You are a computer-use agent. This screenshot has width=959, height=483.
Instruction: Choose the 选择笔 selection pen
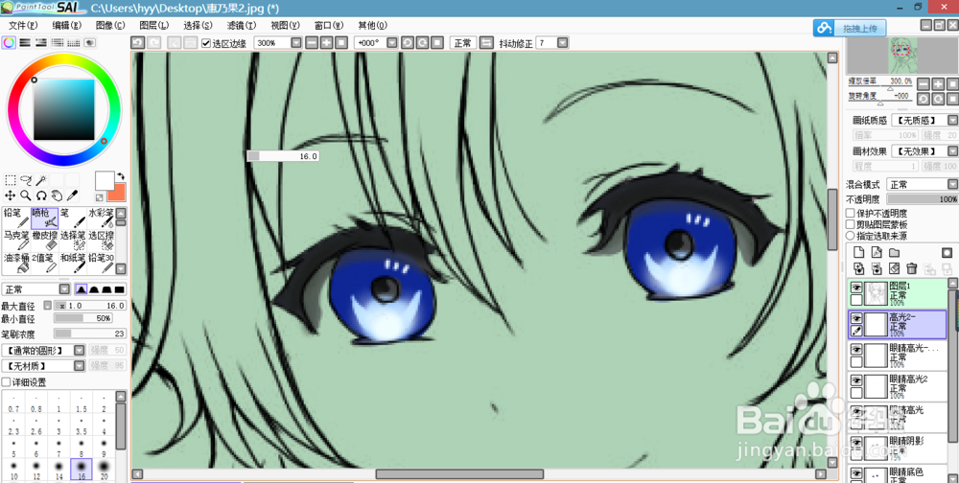(73, 241)
